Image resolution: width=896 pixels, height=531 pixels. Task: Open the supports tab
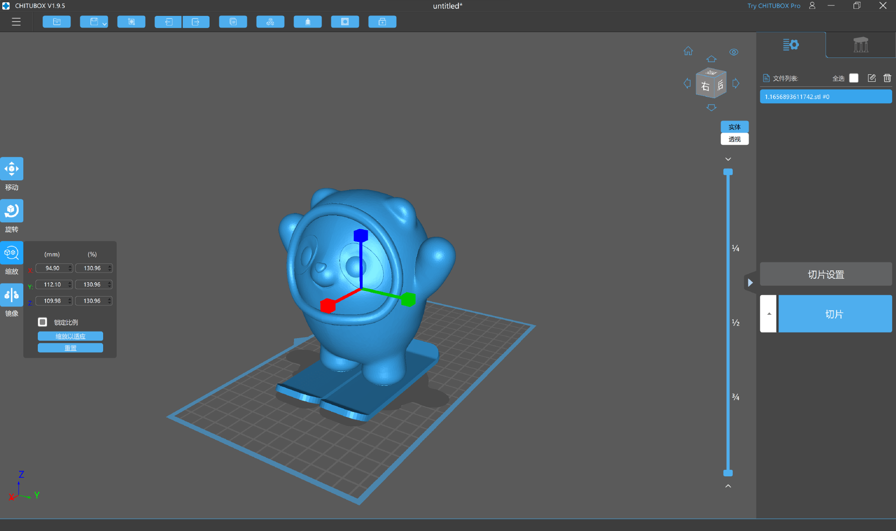(x=861, y=45)
